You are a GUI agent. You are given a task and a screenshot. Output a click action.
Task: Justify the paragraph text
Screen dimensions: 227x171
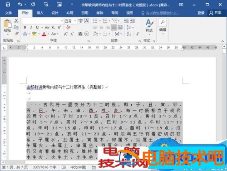click(x=114, y=27)
